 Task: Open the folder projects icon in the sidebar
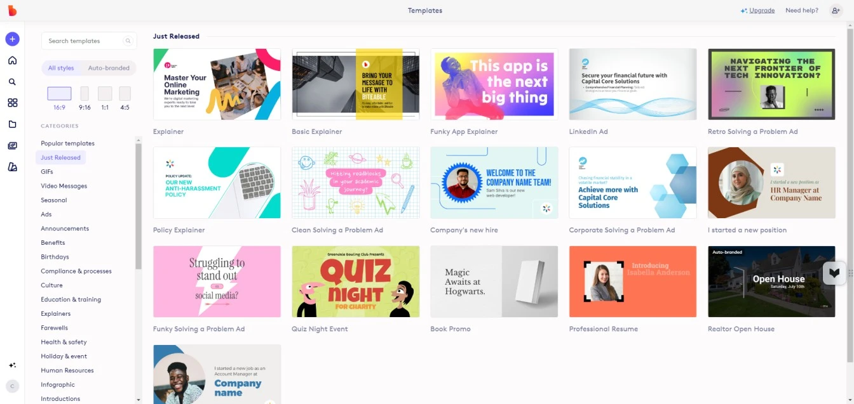pyautogui.click(x=12, y=124)
